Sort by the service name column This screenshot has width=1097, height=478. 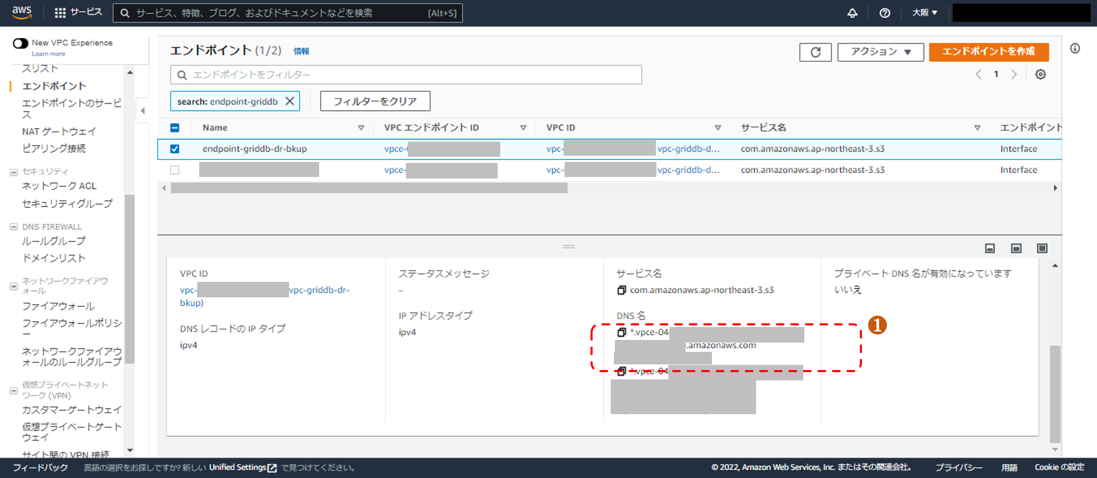point(977,128)
